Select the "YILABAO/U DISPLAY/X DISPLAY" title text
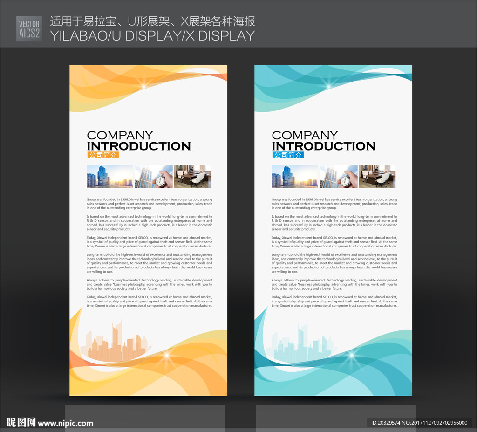 coord(152,35)
